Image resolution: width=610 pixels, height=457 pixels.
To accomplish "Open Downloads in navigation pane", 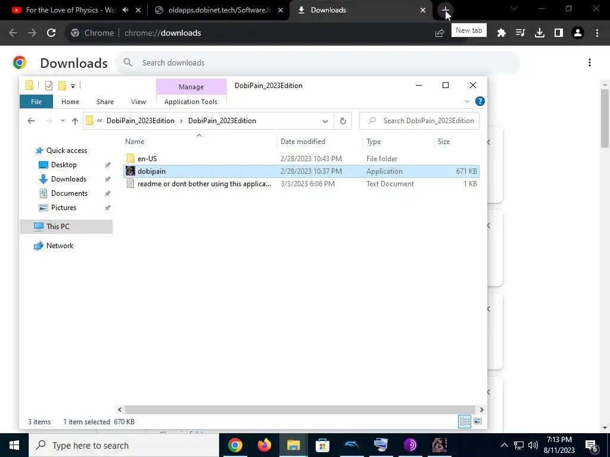I will coord(69,179).
